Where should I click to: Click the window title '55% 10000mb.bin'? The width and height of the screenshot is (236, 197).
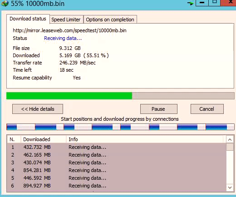(38, 3)
